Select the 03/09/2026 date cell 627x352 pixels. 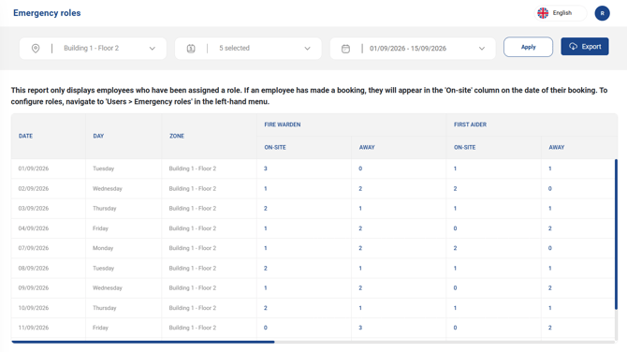pyautogui.click(x=34, y=209)
